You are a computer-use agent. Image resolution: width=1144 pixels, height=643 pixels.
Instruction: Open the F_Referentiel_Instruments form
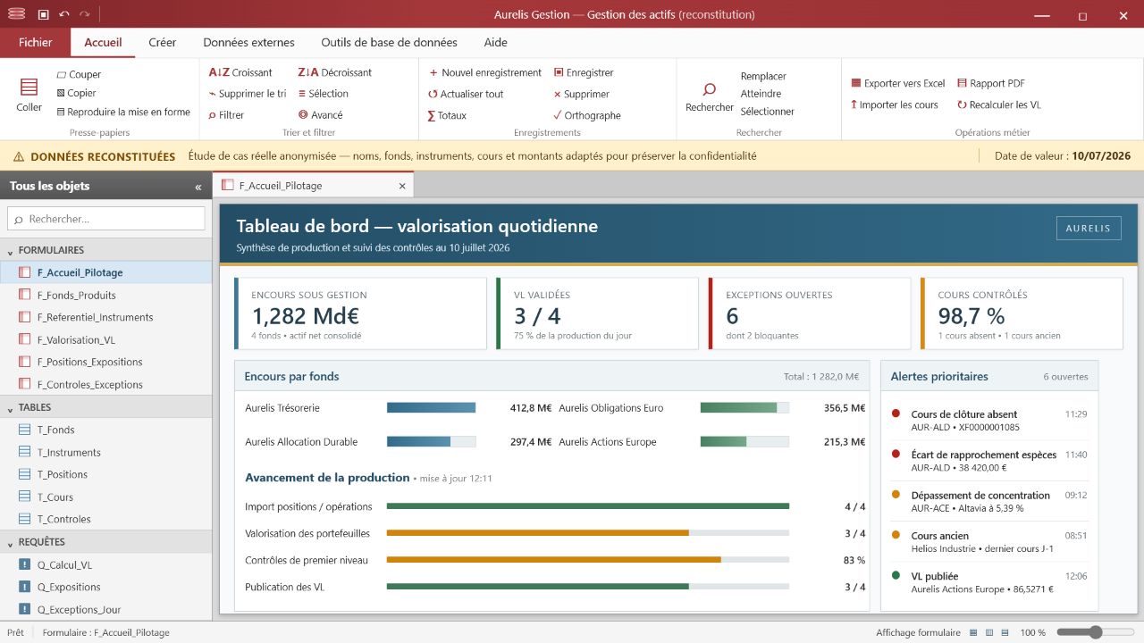105,317
